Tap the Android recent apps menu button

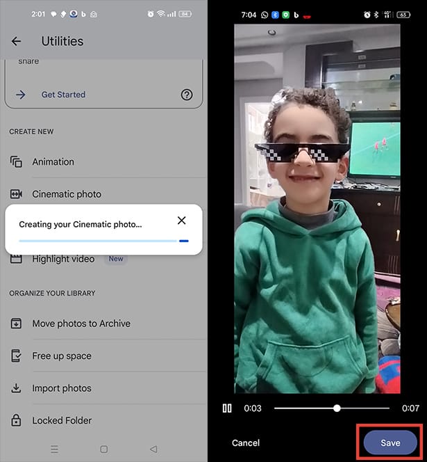pyautogui.click(x=54, y=449)
